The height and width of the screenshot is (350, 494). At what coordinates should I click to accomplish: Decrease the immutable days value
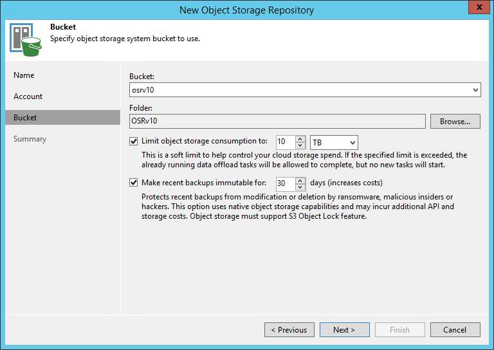300,187
